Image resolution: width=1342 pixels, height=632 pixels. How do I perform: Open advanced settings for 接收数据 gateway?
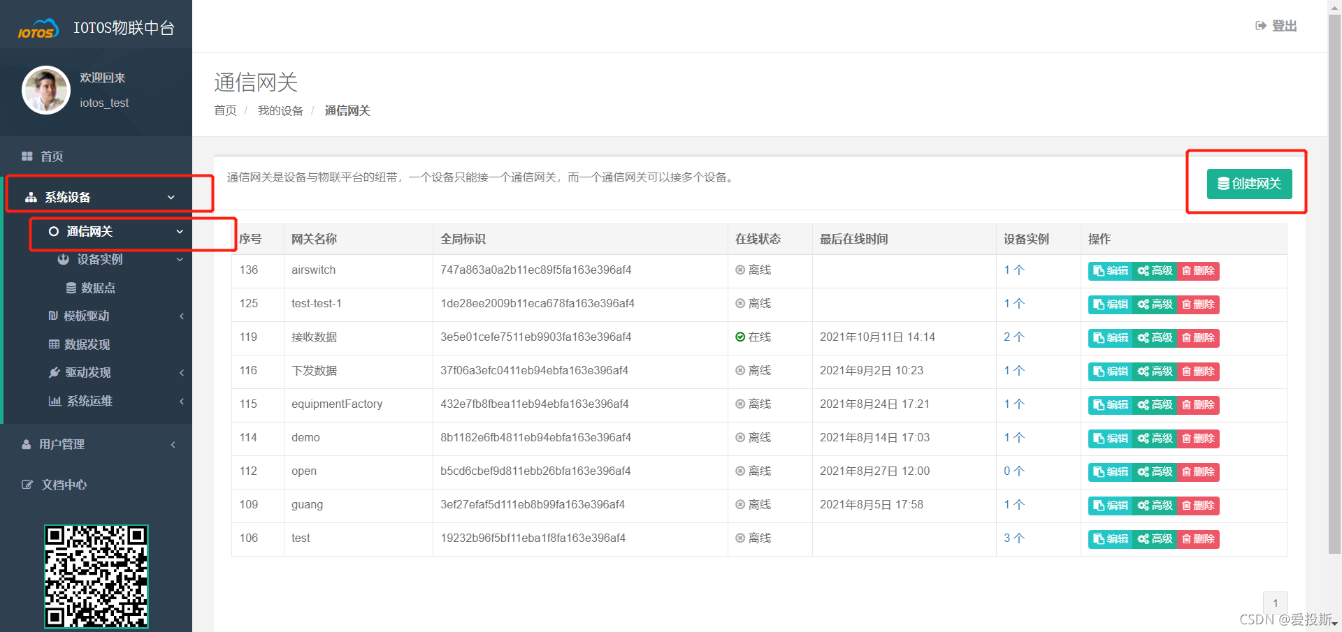(x=1155, y=338)
